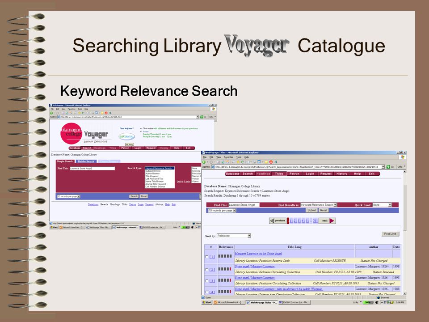The width and height of the screenshot is (429, 322).
Task: Click the Post Limit button
Action: [390, 233]
